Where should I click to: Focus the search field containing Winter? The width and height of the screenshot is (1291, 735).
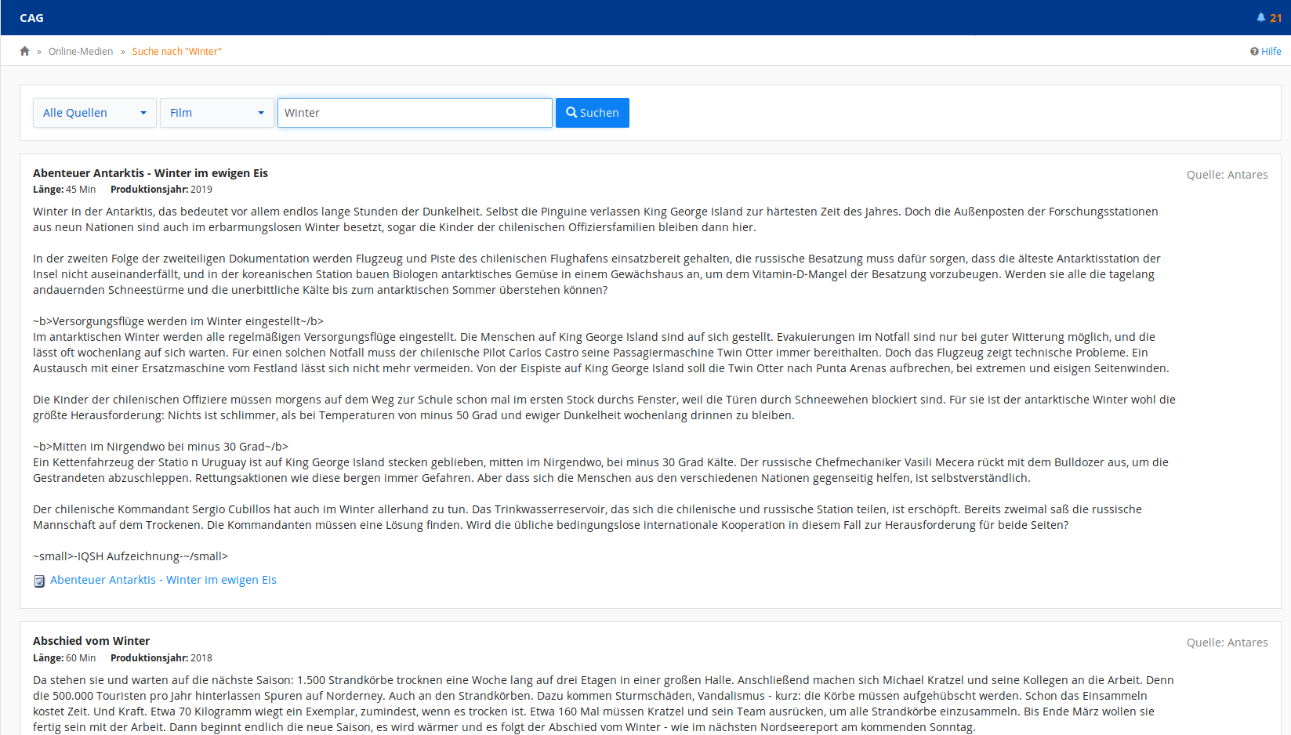pyautogui.click(x=415, y=113)
